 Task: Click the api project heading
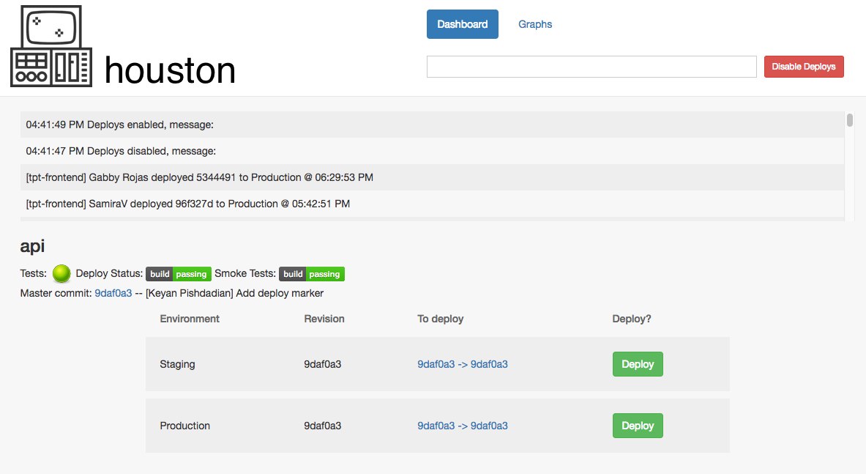tap(32, 246)
